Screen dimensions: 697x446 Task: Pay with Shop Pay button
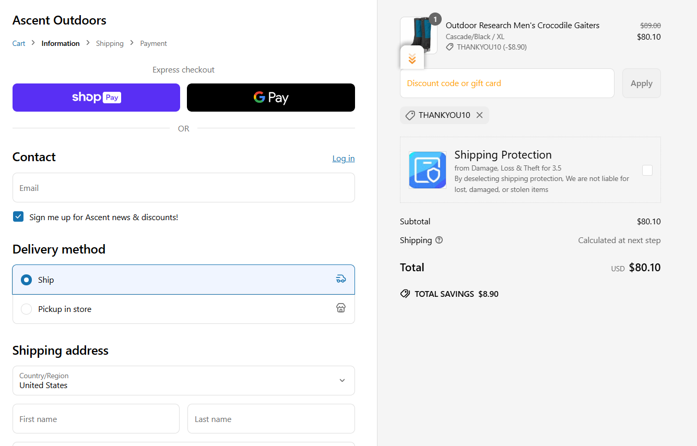tap(96, 98)
